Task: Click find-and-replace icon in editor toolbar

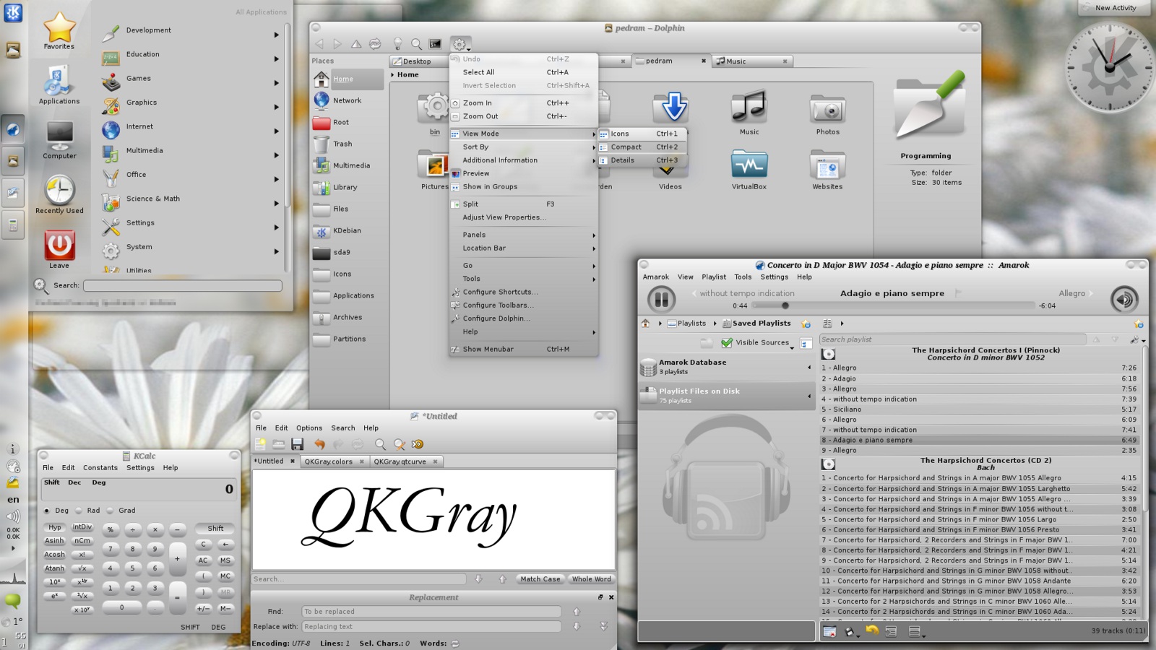Action: click(x=399, y=444)
